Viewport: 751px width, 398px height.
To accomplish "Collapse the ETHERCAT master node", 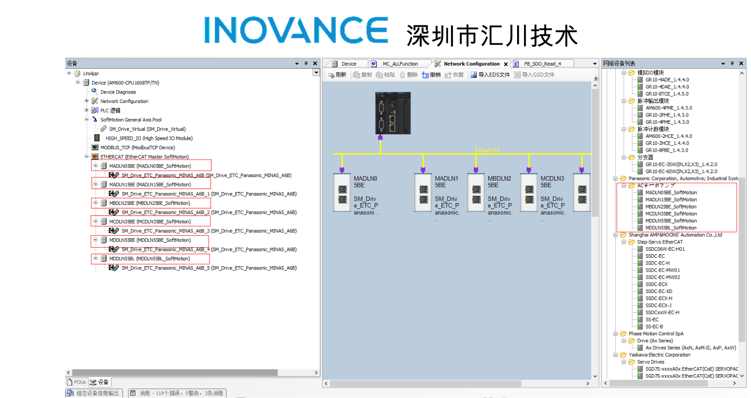I will (87, 156).
